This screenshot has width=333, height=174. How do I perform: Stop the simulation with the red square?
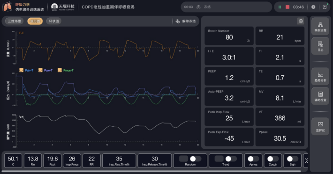(x=288, y=7)
